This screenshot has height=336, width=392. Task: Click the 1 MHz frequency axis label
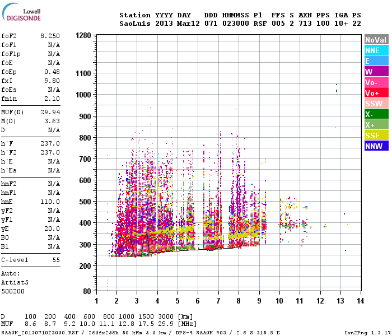click(96, 301)
